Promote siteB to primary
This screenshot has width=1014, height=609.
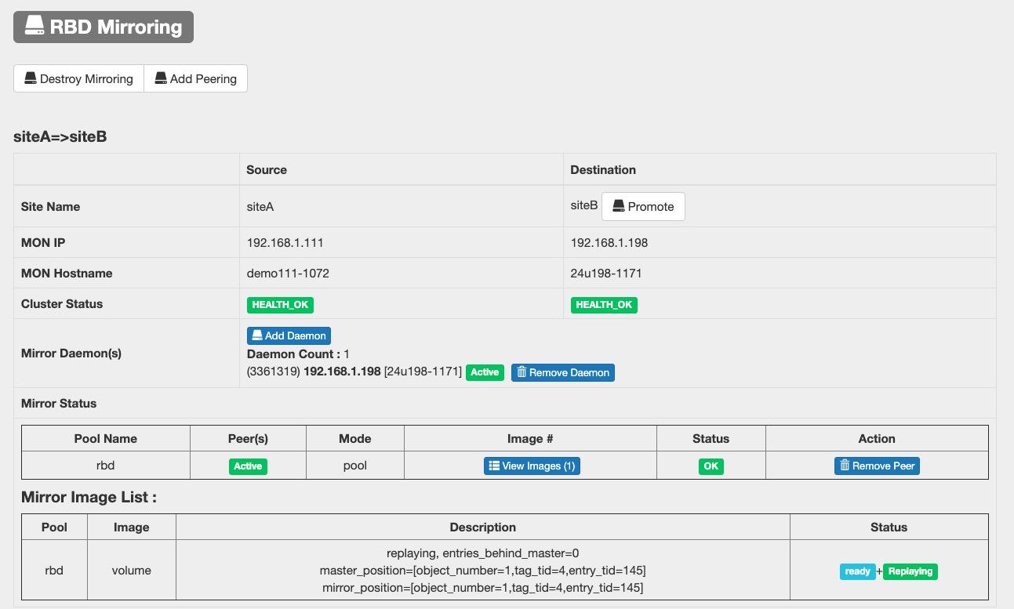coord(643,206)
